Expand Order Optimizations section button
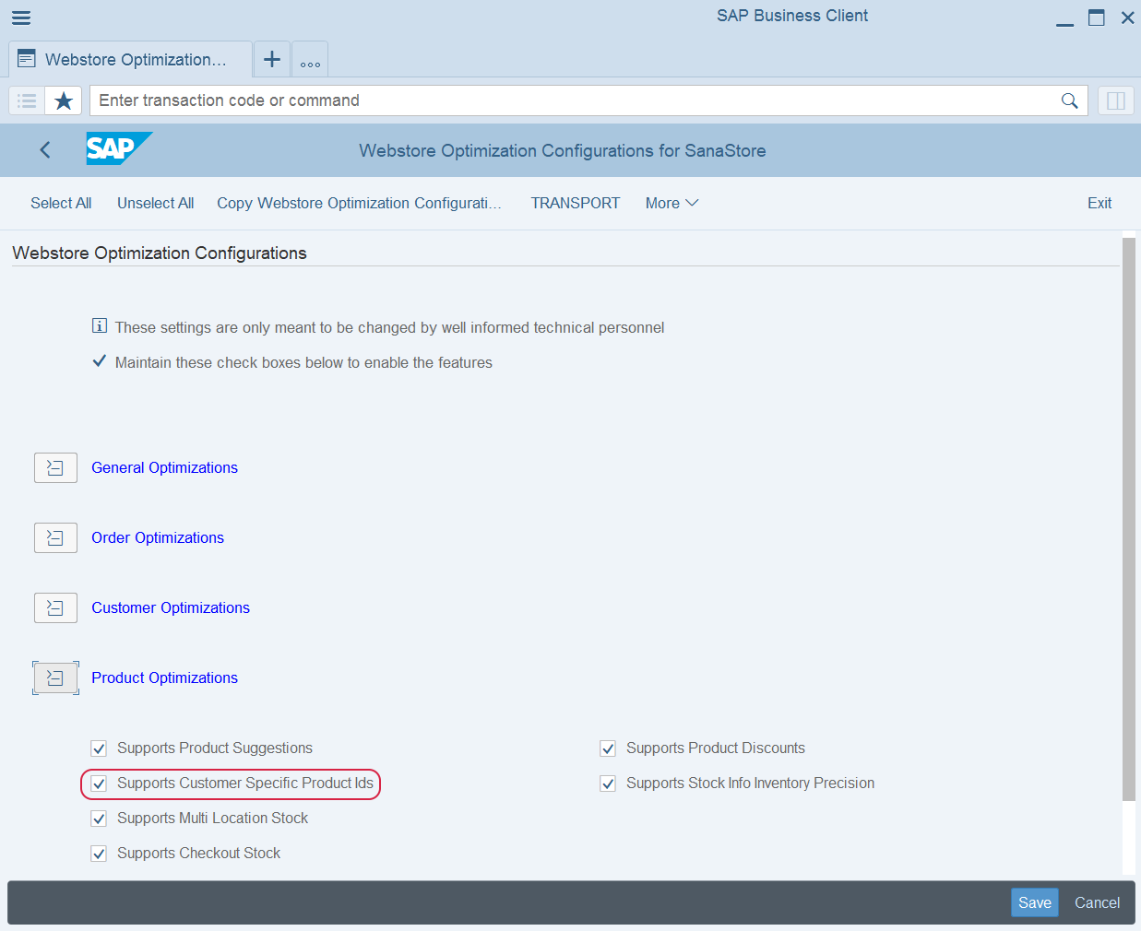This screenshot has height=931, width=1141. coord(55,538)
